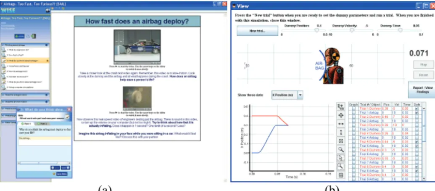Tick Graph checkbox for Trial 2 Dummy

(353, 117)
